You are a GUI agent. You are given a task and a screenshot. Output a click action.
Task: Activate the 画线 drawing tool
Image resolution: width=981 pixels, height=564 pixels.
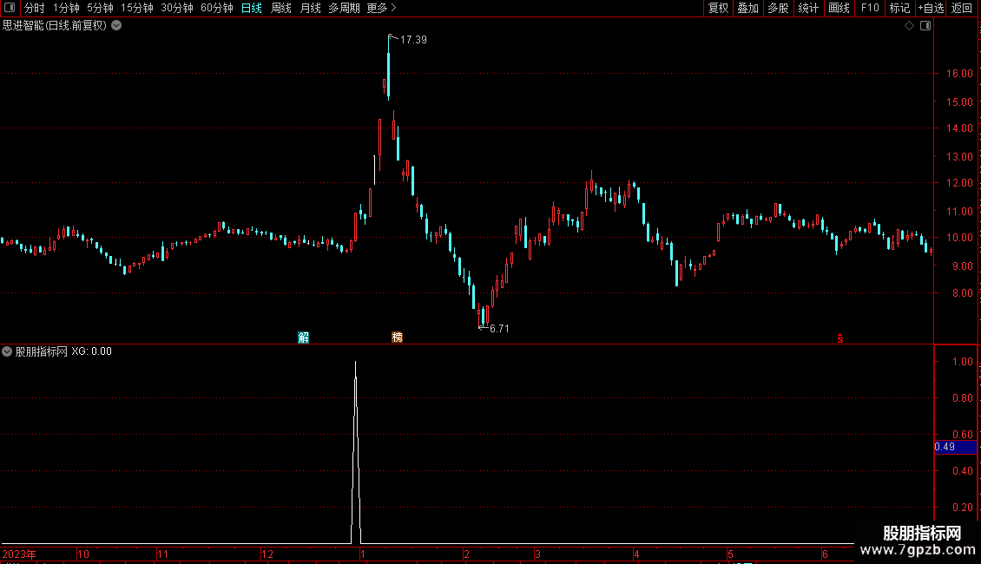tap(839, 8)
